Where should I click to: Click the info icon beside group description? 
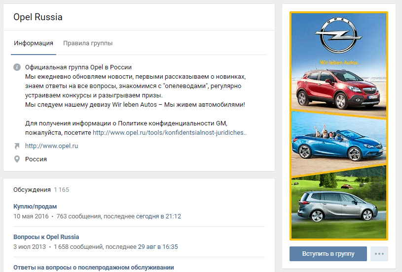click(17, 67)
